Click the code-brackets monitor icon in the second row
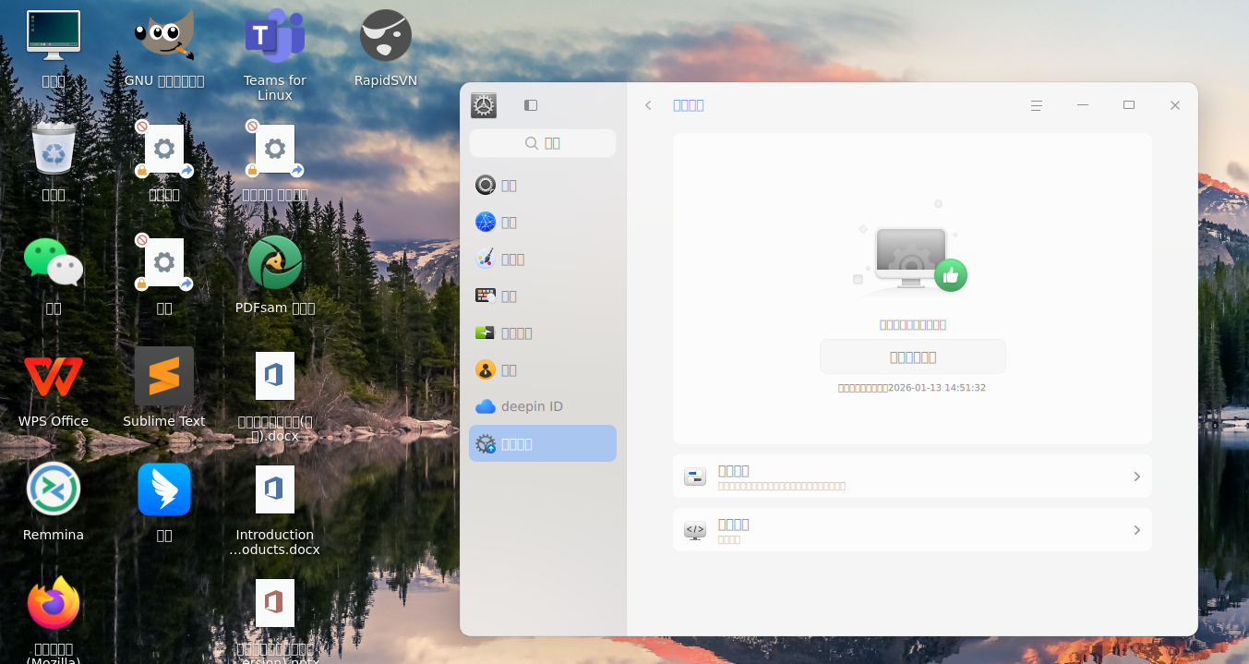Image resolution: width=1249 pixels, height=664 pixels. (x=695, y=530)
